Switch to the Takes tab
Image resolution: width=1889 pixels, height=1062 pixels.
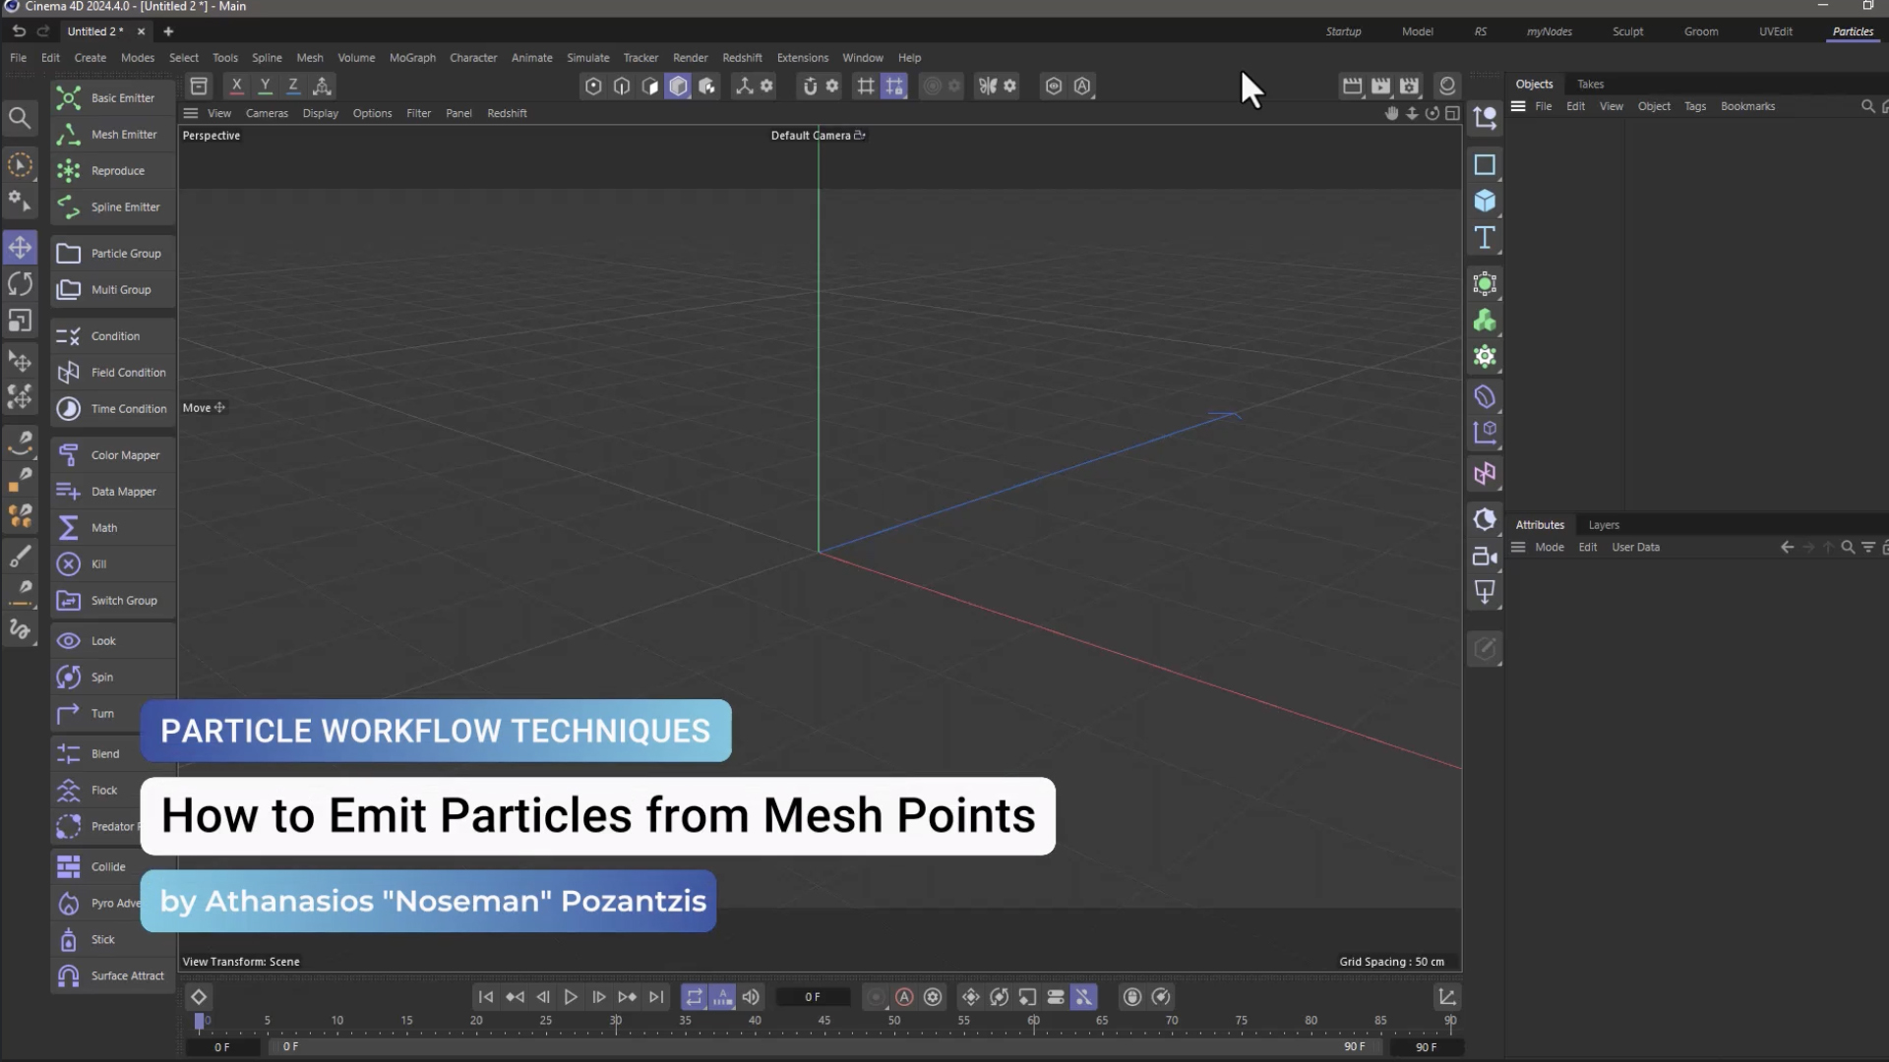click(x=1590, y=85)
